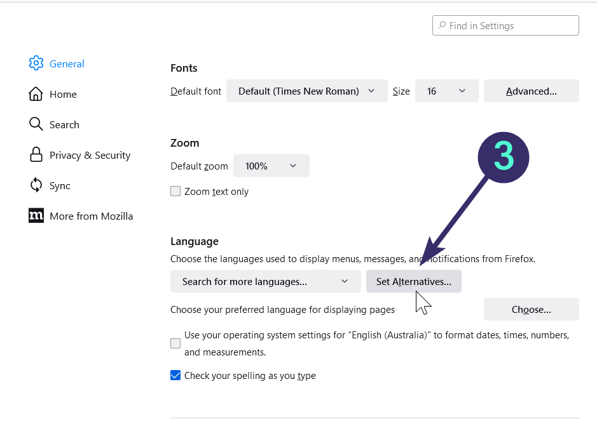Toggle operating system settings format checkbox

(x=175, y=343)
